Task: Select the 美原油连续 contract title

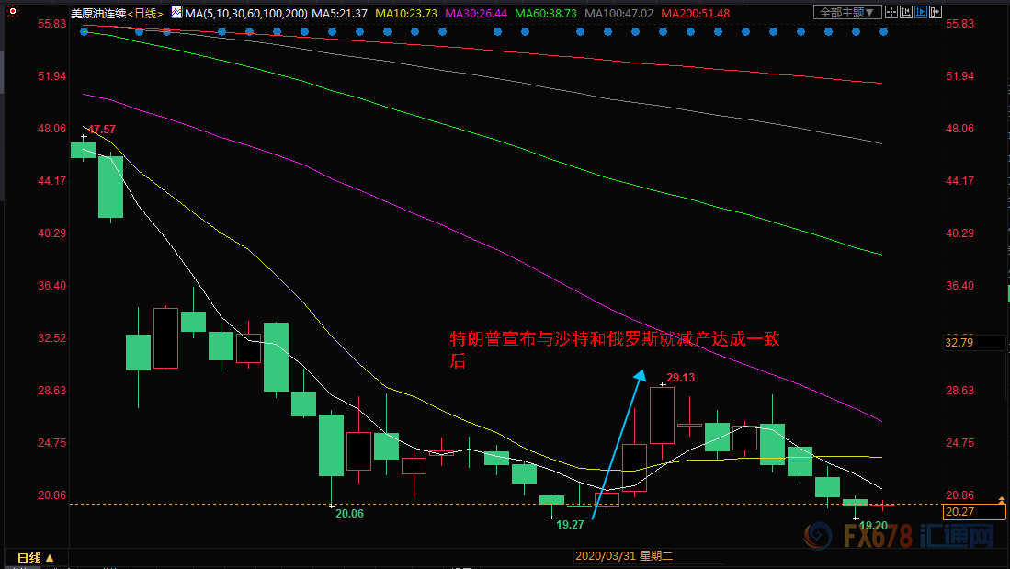Action: [x=96, y=13]
